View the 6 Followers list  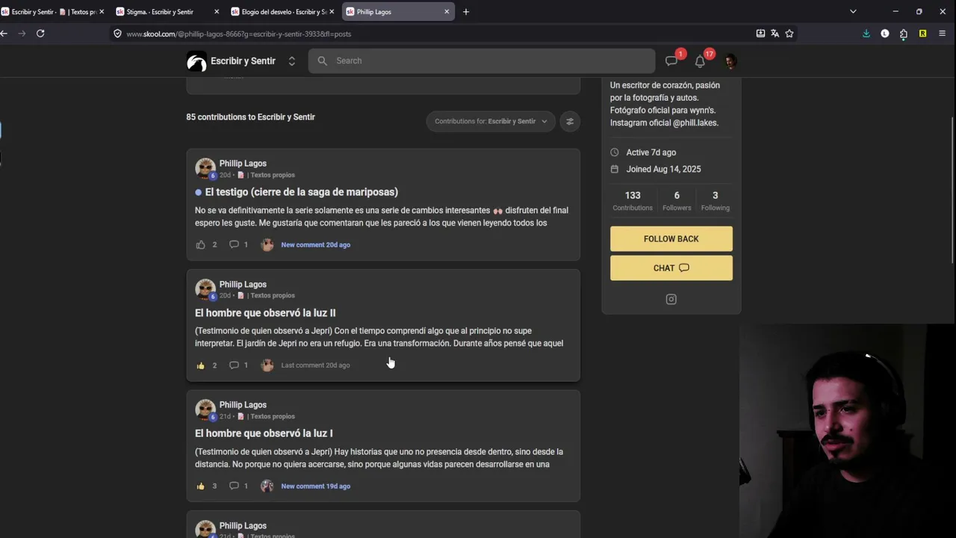(x=677, y=200)
